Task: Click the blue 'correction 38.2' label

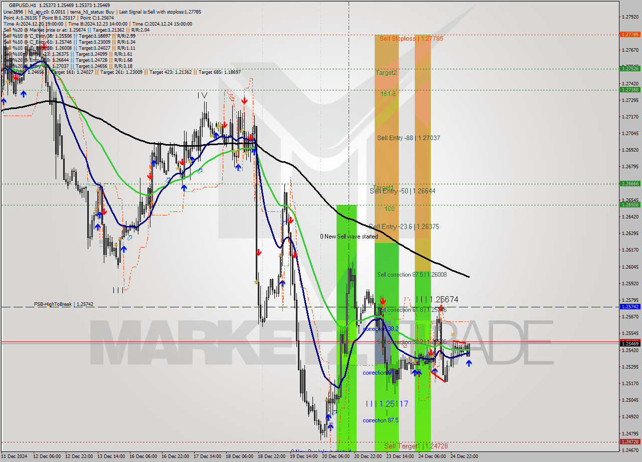Action: click(x=381, y=329)
